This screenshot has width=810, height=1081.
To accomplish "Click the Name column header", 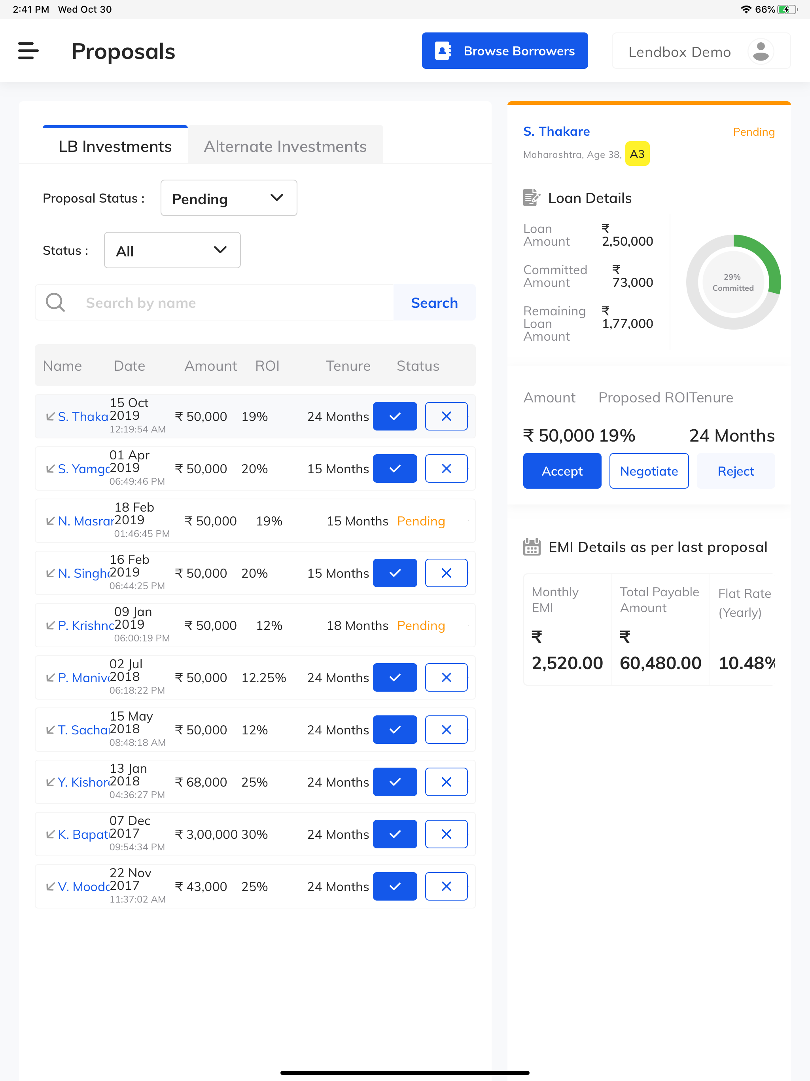I will click(62, 366).
